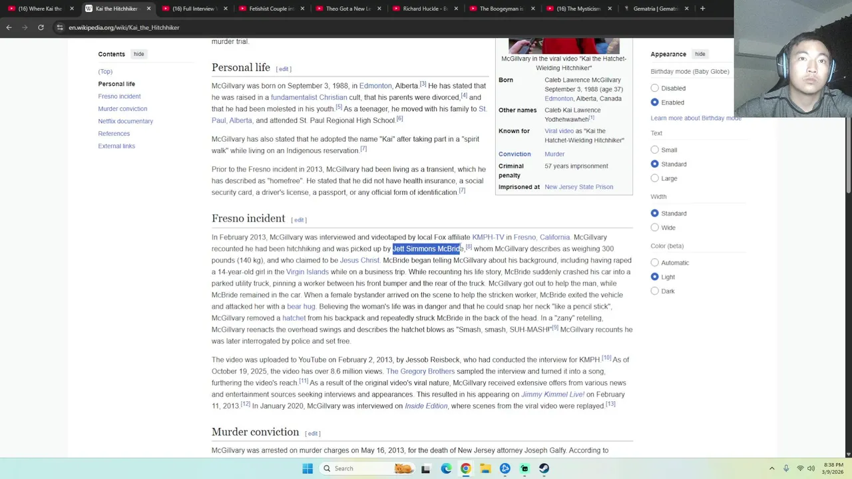Choose Small text size

tap(655, 150)
